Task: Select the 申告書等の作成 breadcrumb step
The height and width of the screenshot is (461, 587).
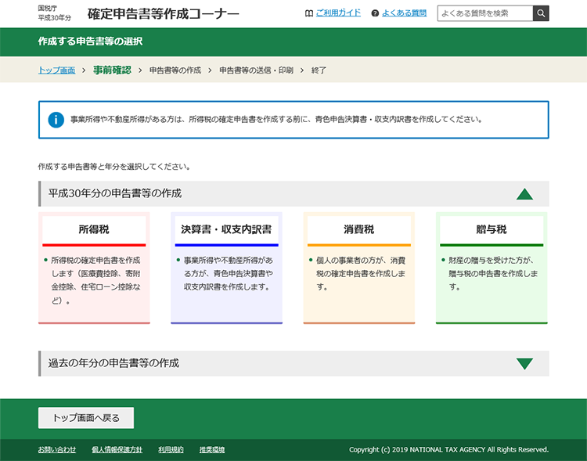Action: point(175,70)
